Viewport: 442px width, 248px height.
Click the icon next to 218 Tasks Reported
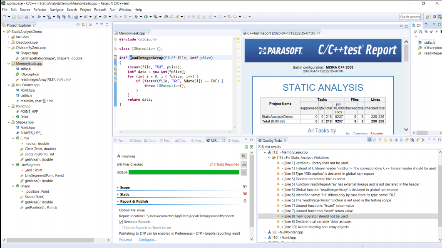click(244, 164)
